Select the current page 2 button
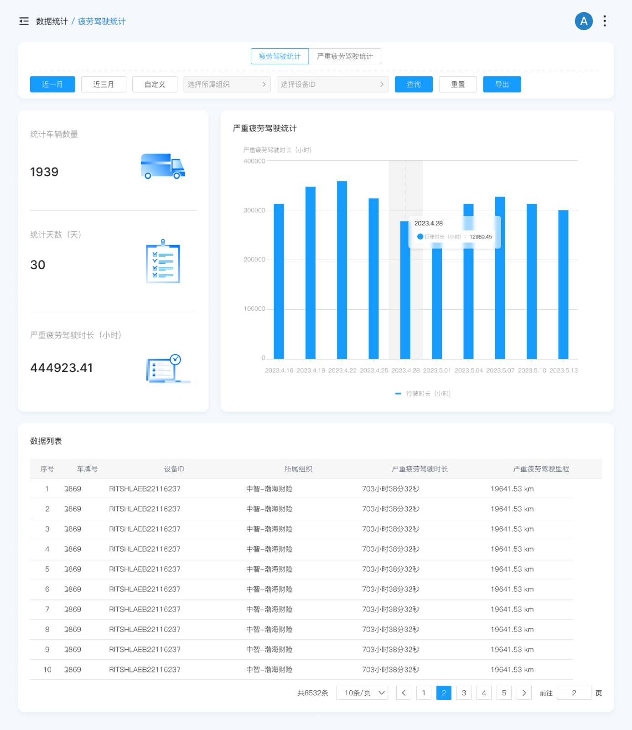 [x=444, y=693]
